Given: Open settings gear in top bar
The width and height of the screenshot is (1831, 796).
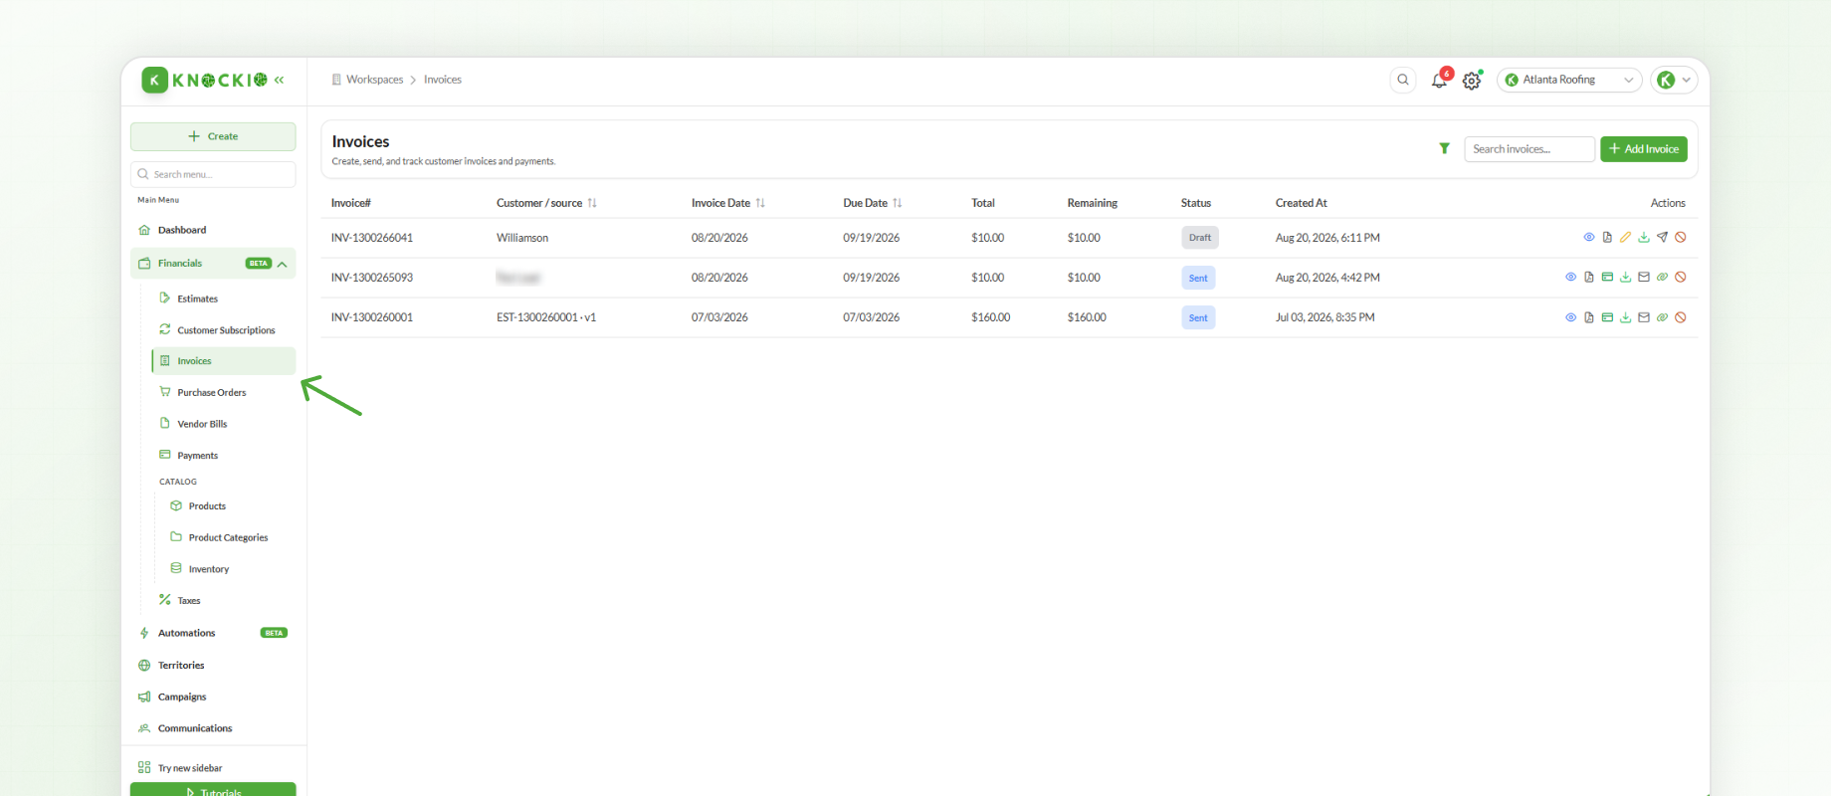Looking at the screenshot, I should (x=1472, y=81).
